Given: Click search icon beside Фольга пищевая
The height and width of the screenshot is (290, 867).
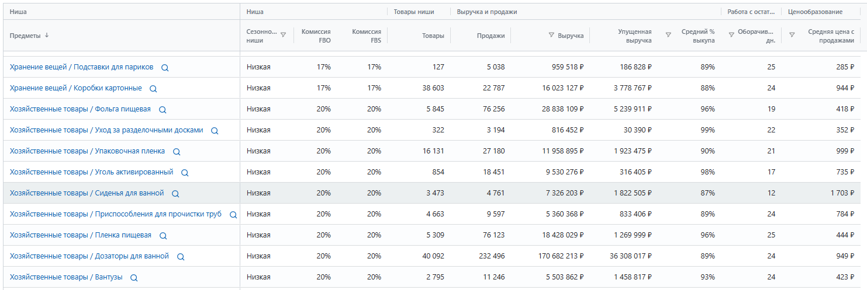Looking at the screenshot, I should coord(163,110).
